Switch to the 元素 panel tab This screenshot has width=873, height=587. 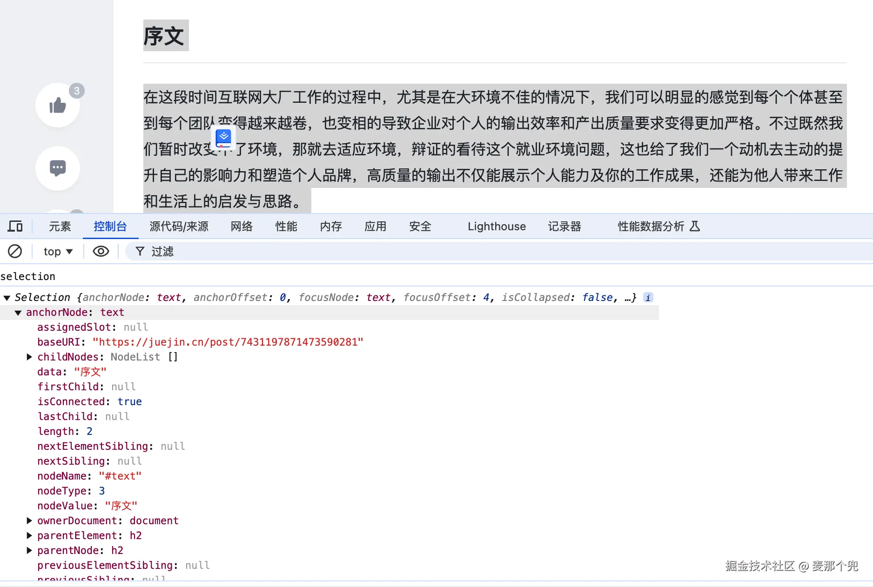click(x=59, y=227)
